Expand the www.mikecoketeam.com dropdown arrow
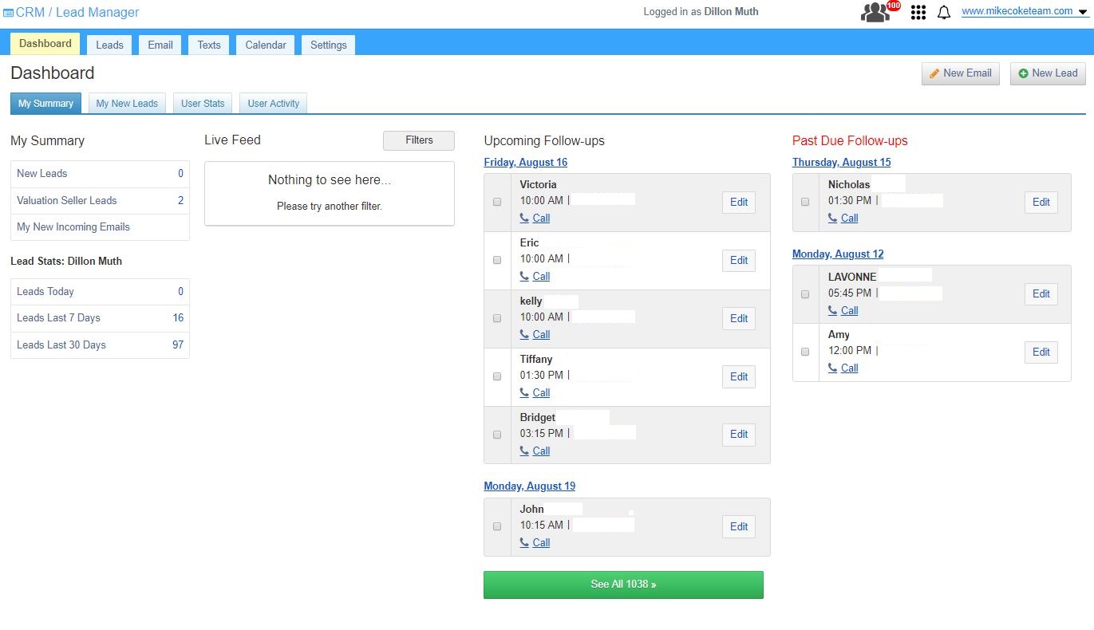Image resolution: width=1094 pixels, height=630 pixels. pos(1083,13)
